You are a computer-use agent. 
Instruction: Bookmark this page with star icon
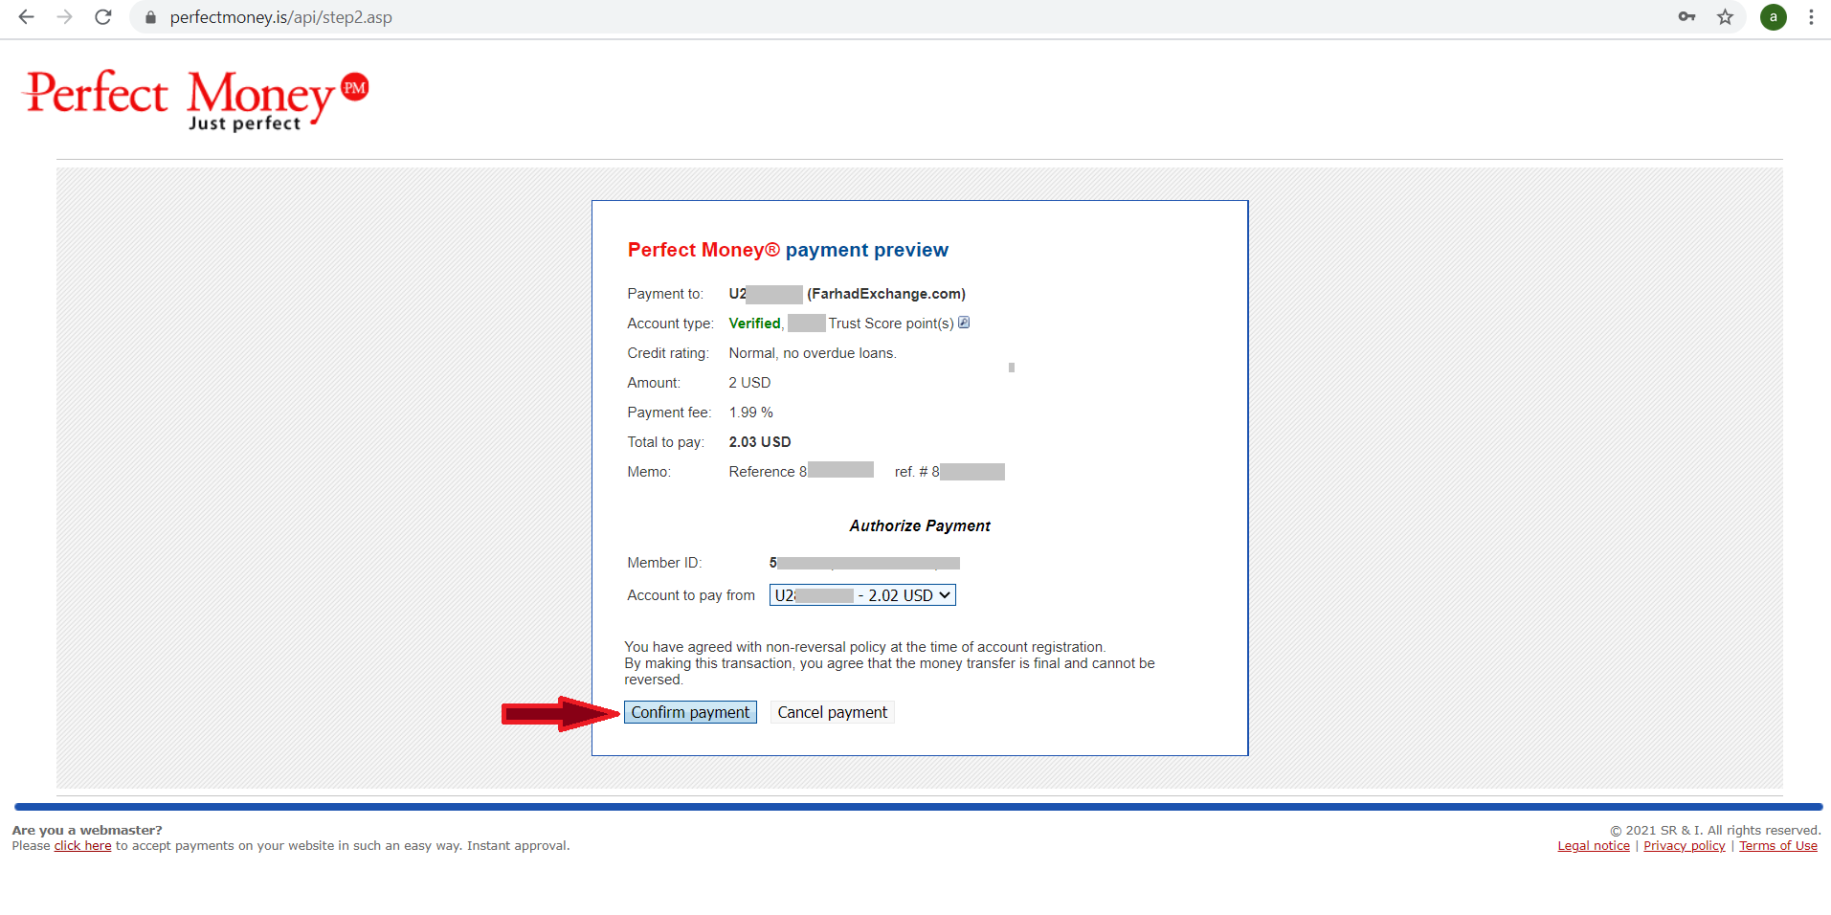(x=1725, y=17)
